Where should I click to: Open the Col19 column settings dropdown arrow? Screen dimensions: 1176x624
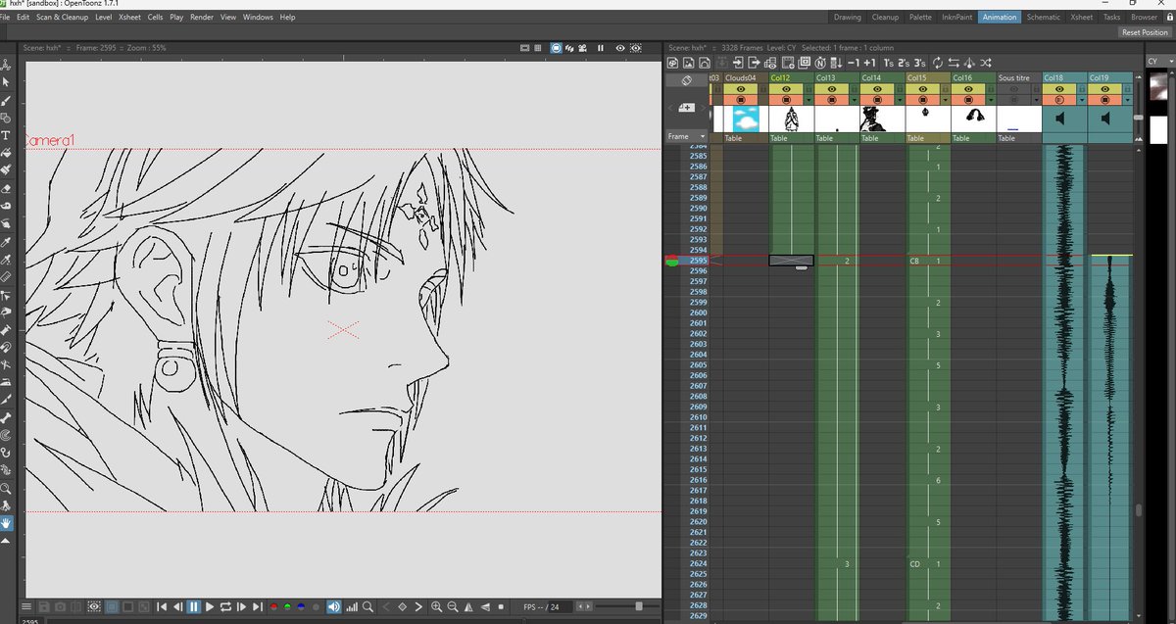coord(1128,99)
